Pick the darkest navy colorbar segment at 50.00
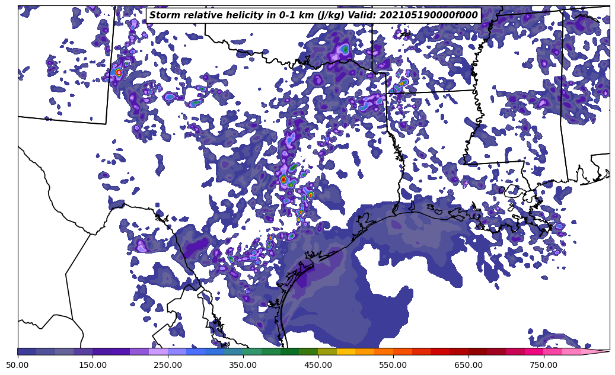The image size is (615, 375). coord(27,351)
